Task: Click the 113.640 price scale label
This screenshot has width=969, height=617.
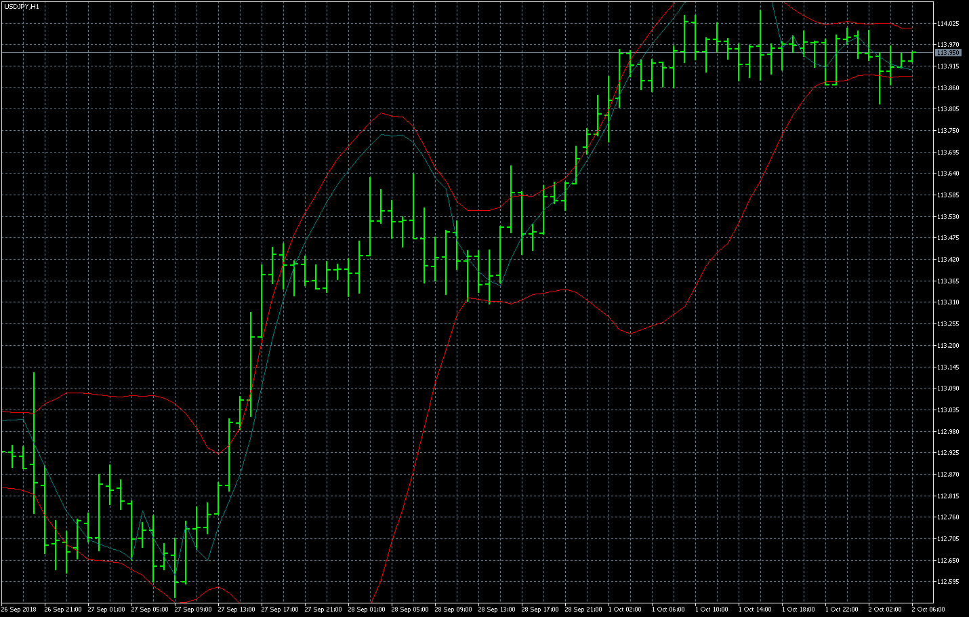Action: tap(948, 174)
